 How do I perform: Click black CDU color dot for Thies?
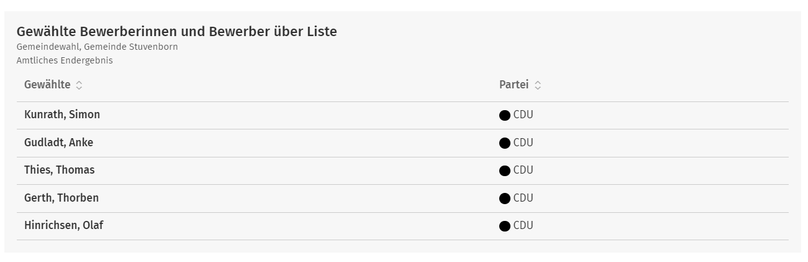(505, 171)
